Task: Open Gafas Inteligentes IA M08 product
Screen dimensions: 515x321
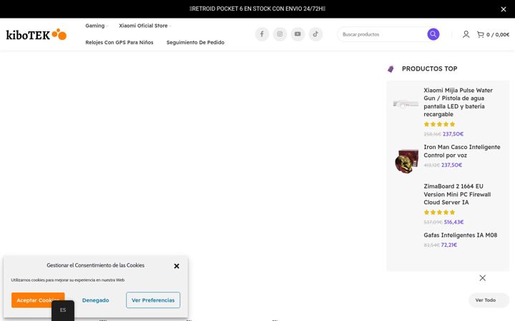Action: tap(460, 235)
